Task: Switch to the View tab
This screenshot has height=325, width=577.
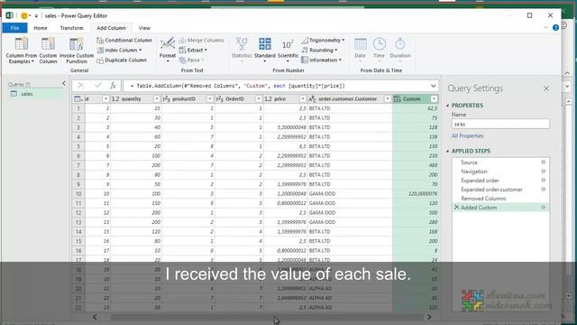Action: tap(144, 28)
